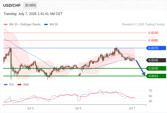Click the MA 20 + Bollinger Bands legend swatch
167x113 pixels.
point(6,25)
